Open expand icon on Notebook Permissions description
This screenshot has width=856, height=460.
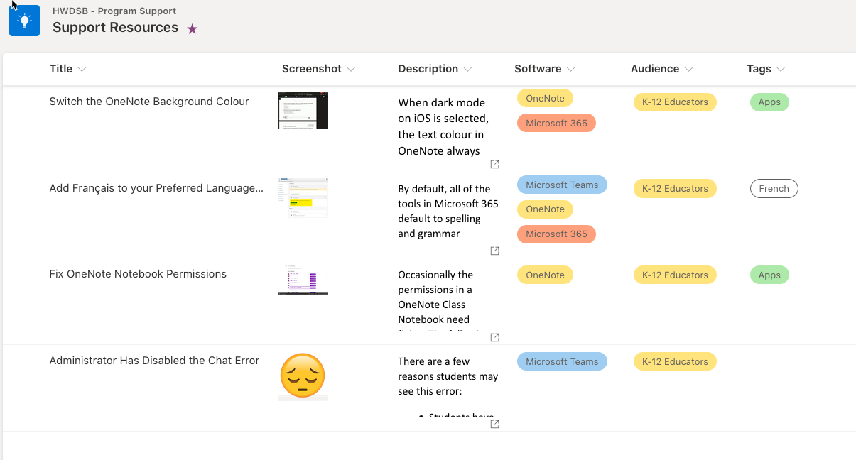click(x=495, y=337)
